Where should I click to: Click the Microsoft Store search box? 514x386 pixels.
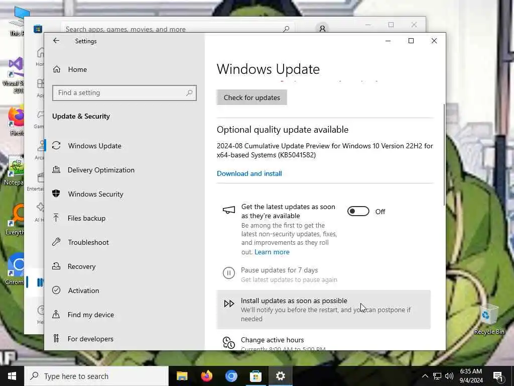click(177, 29)
